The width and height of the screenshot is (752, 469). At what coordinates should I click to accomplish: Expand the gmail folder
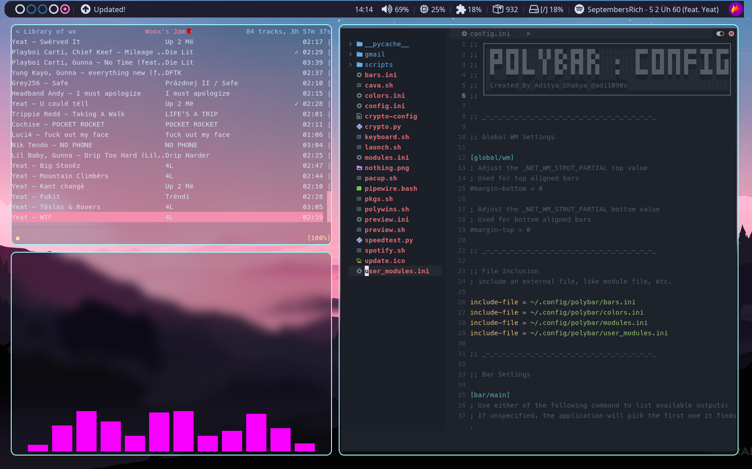[350, 54]
